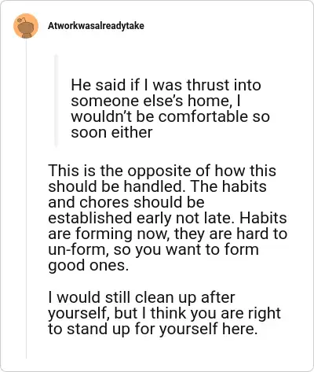The image size is (314, 372).
Task: Click the line "are forming now, they are hard to"
Action: (x=168, y=234)
